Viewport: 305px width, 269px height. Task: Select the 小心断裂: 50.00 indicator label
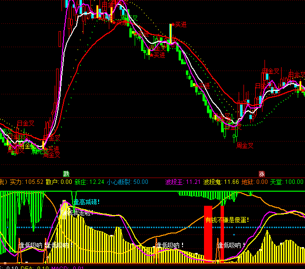click(121, 182)
